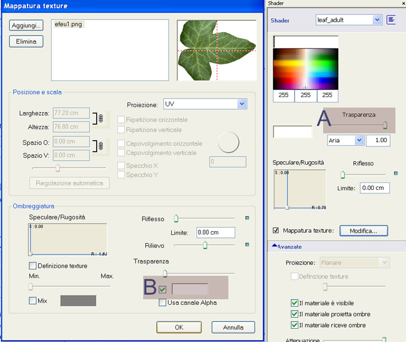Click the Aggiungi... button
This screenshot has width=406, height=342.
pyautogui.click(x=26, y=26)
